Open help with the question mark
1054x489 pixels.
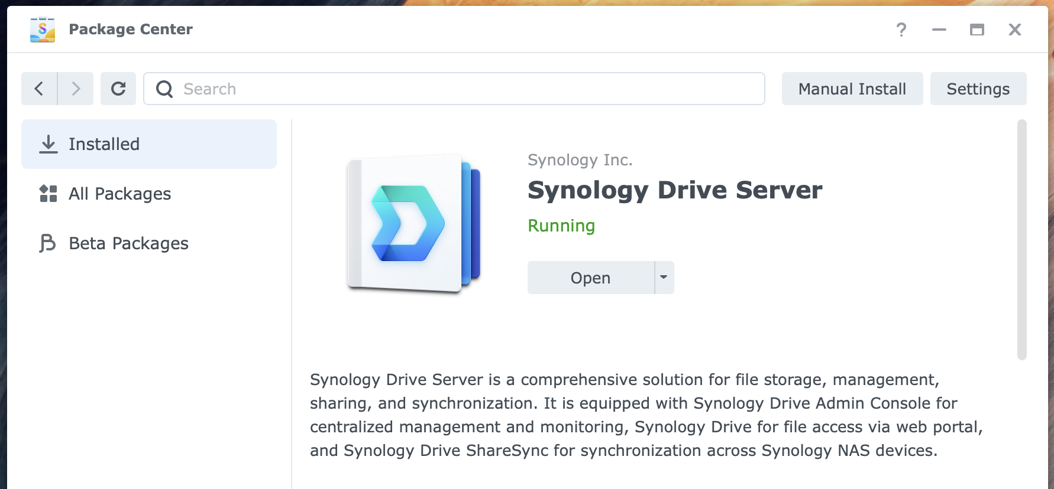(x=901, y=30)
